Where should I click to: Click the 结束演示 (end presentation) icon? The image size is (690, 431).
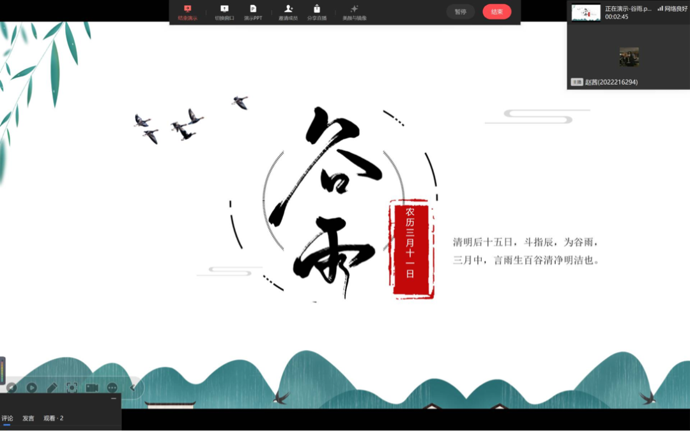(187, 12)
